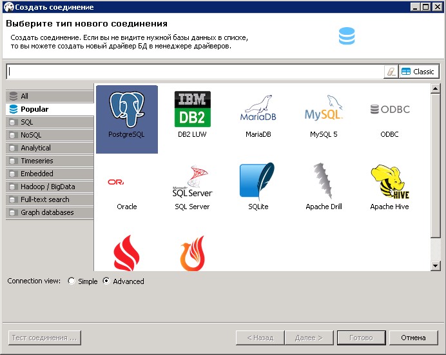
Task: Select the PostgreSQL database tile
Action: point(127,119)
